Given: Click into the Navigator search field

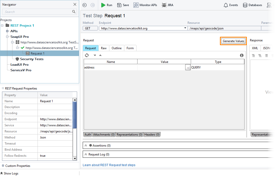Looking at the screenshot, I should [x=40, y=12].
